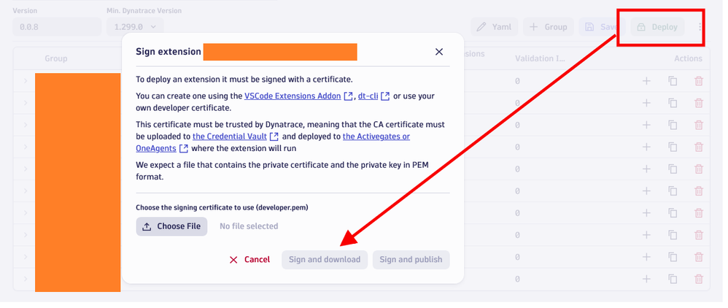Open the Min. Dynatrace Version dropdown
728x308 pixels.
[x=134, y=27]
